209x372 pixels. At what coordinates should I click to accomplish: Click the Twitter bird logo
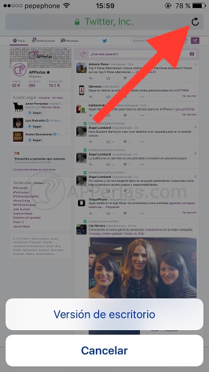point(105,41)
